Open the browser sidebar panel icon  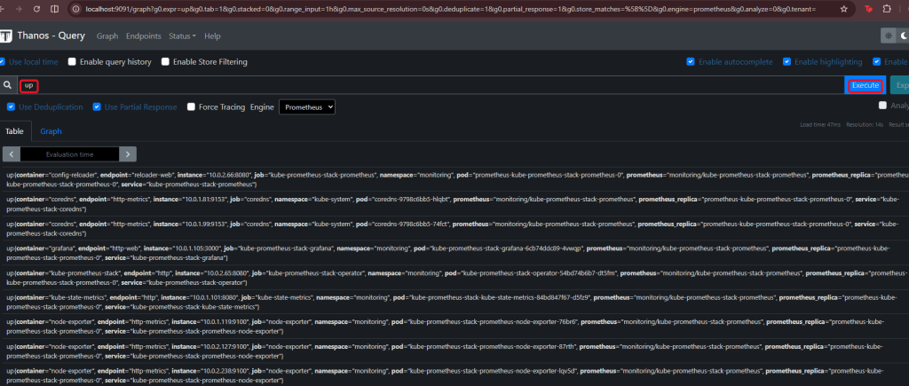[54, 9]
